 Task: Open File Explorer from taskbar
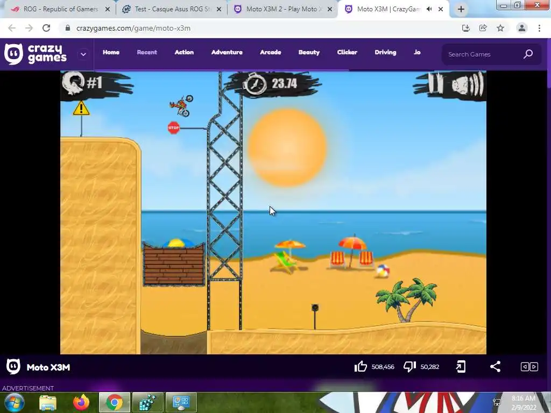pyautogui.click(x=48, y=403)
